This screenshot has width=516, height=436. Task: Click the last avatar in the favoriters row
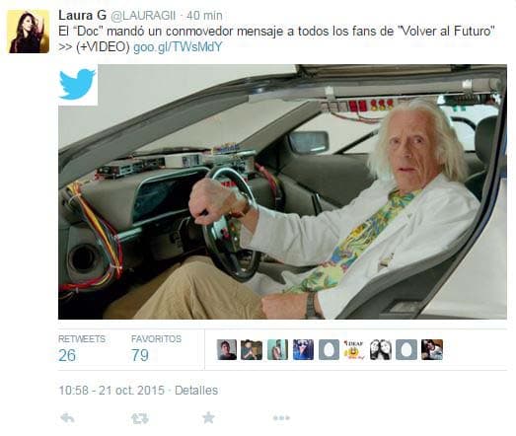[x=432, y=349]
